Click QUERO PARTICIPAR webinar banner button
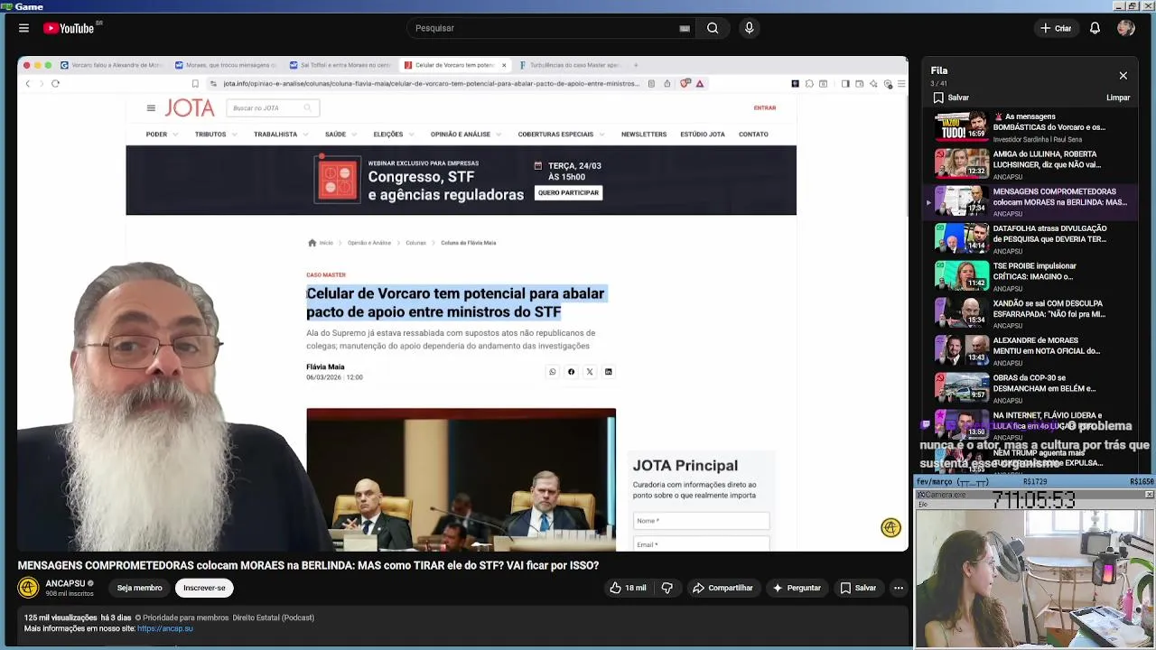The image size is (1156, 650). click(x=568, y=192)
